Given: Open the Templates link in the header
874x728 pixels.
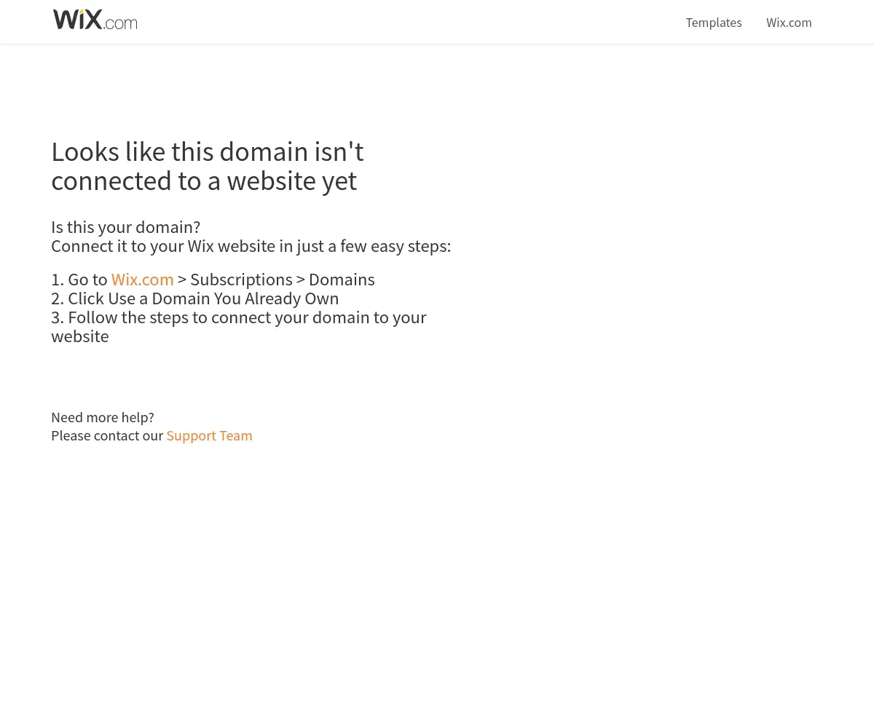Looking at the screenshot, I should [x=714, y=23].
